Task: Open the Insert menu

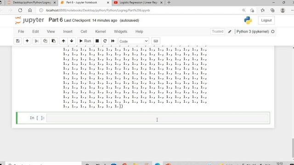Action: 68,32
